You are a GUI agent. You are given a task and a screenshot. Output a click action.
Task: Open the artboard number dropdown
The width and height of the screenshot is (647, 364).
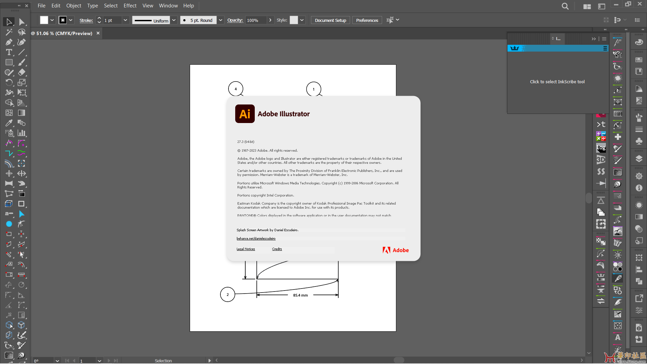click(x=99, y=361)
